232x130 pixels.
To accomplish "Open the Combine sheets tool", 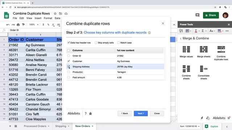I will pos(186,72).
